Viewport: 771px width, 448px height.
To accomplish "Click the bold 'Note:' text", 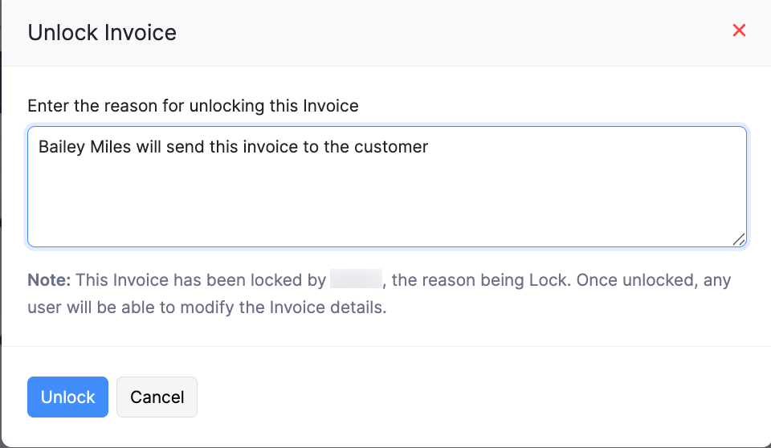I will click(49, 280).
